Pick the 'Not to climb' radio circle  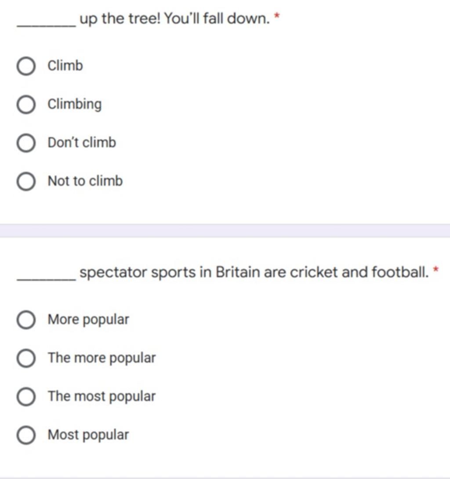[26, 181]
